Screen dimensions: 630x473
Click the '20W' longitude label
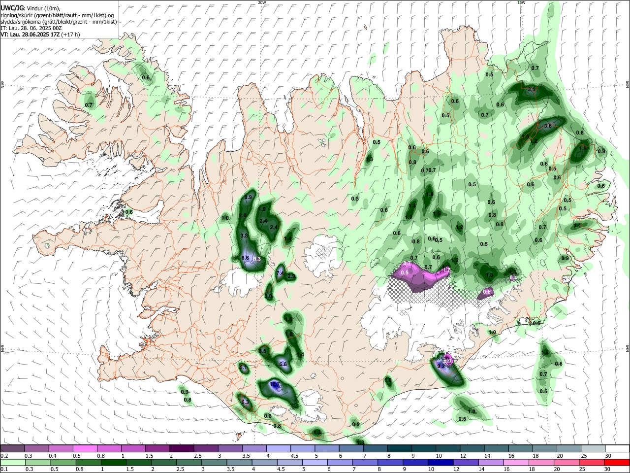pyautogui.click(x=262, y=2)
